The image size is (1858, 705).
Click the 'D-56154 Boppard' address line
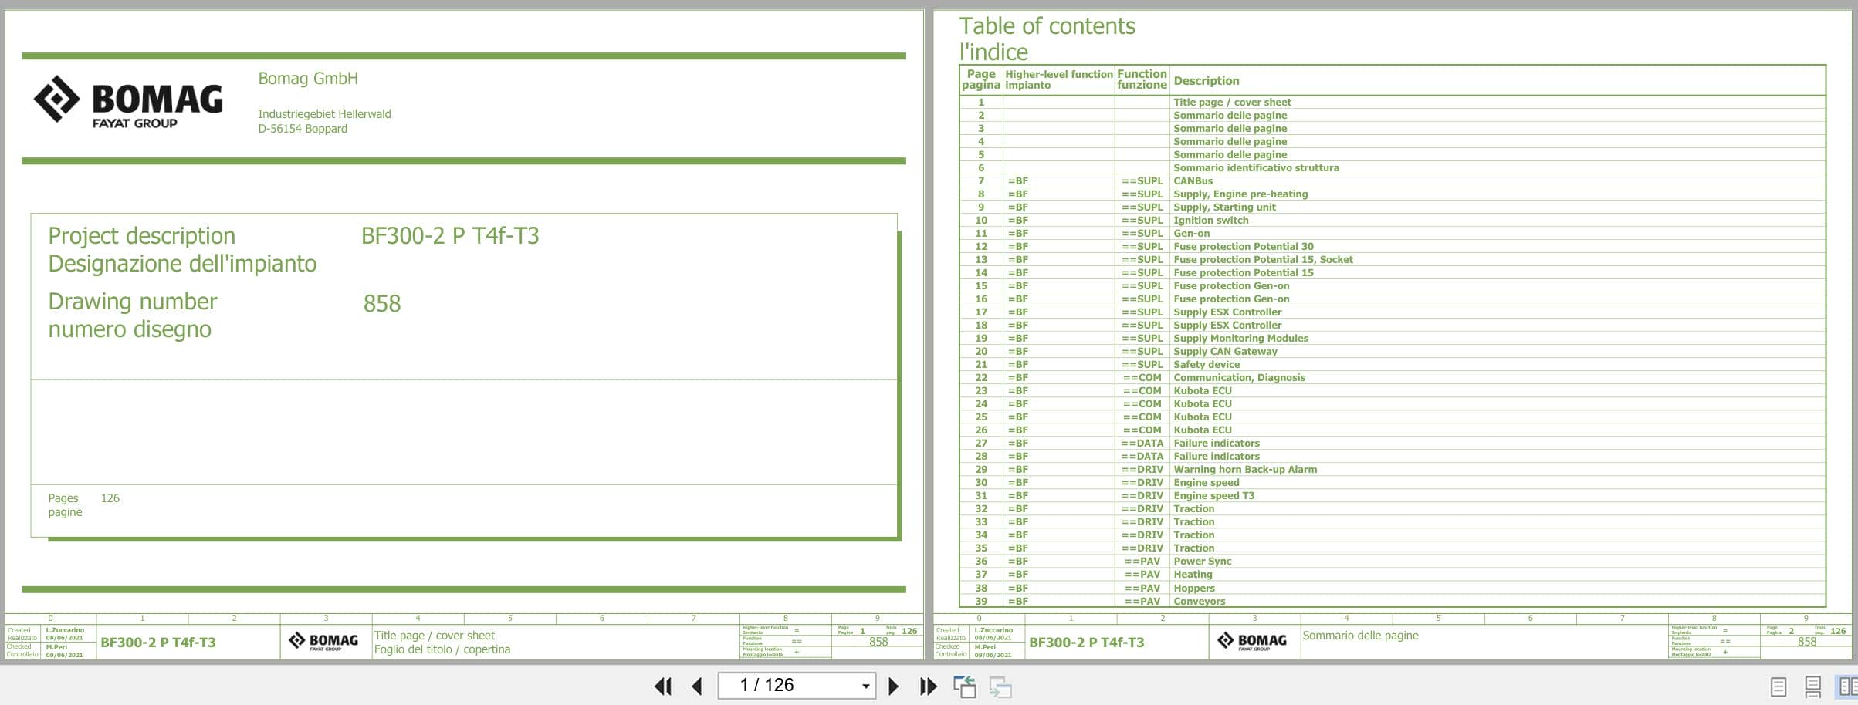click(303, 129)
